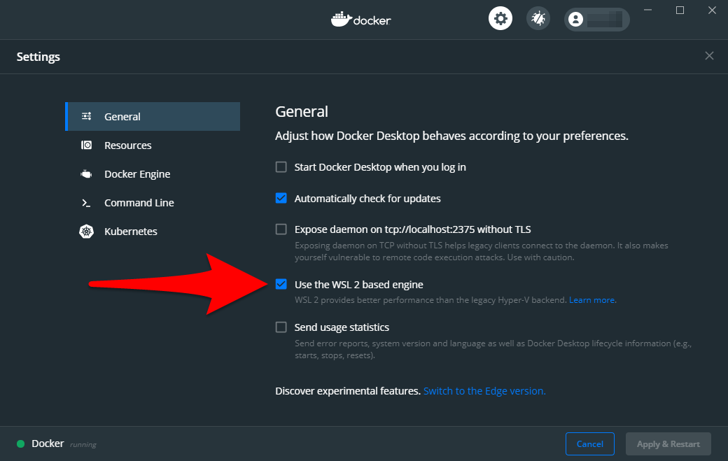Click the Settings heading text

(x=38, y=57)
